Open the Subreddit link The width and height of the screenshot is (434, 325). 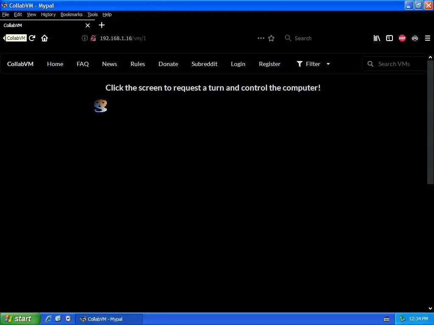point(205,64)
